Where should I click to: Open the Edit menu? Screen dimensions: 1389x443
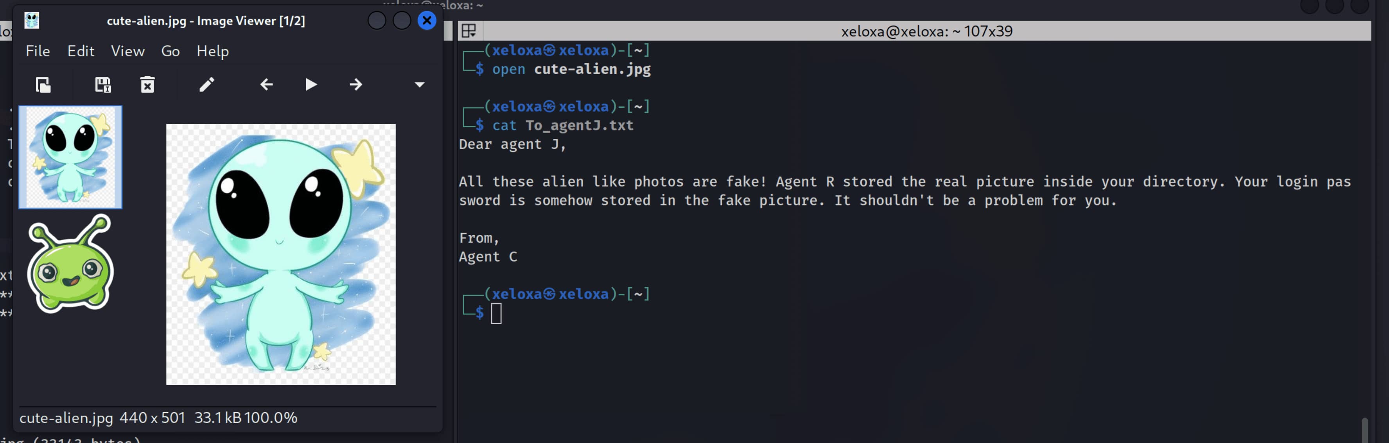[x=80, y=51]
